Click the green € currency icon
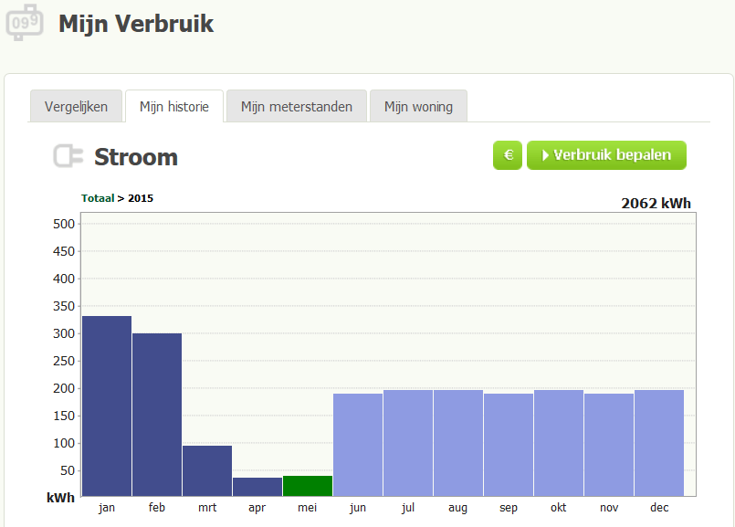Image resolution: width=735 pixels, height=527 pixels. point(507,155)
